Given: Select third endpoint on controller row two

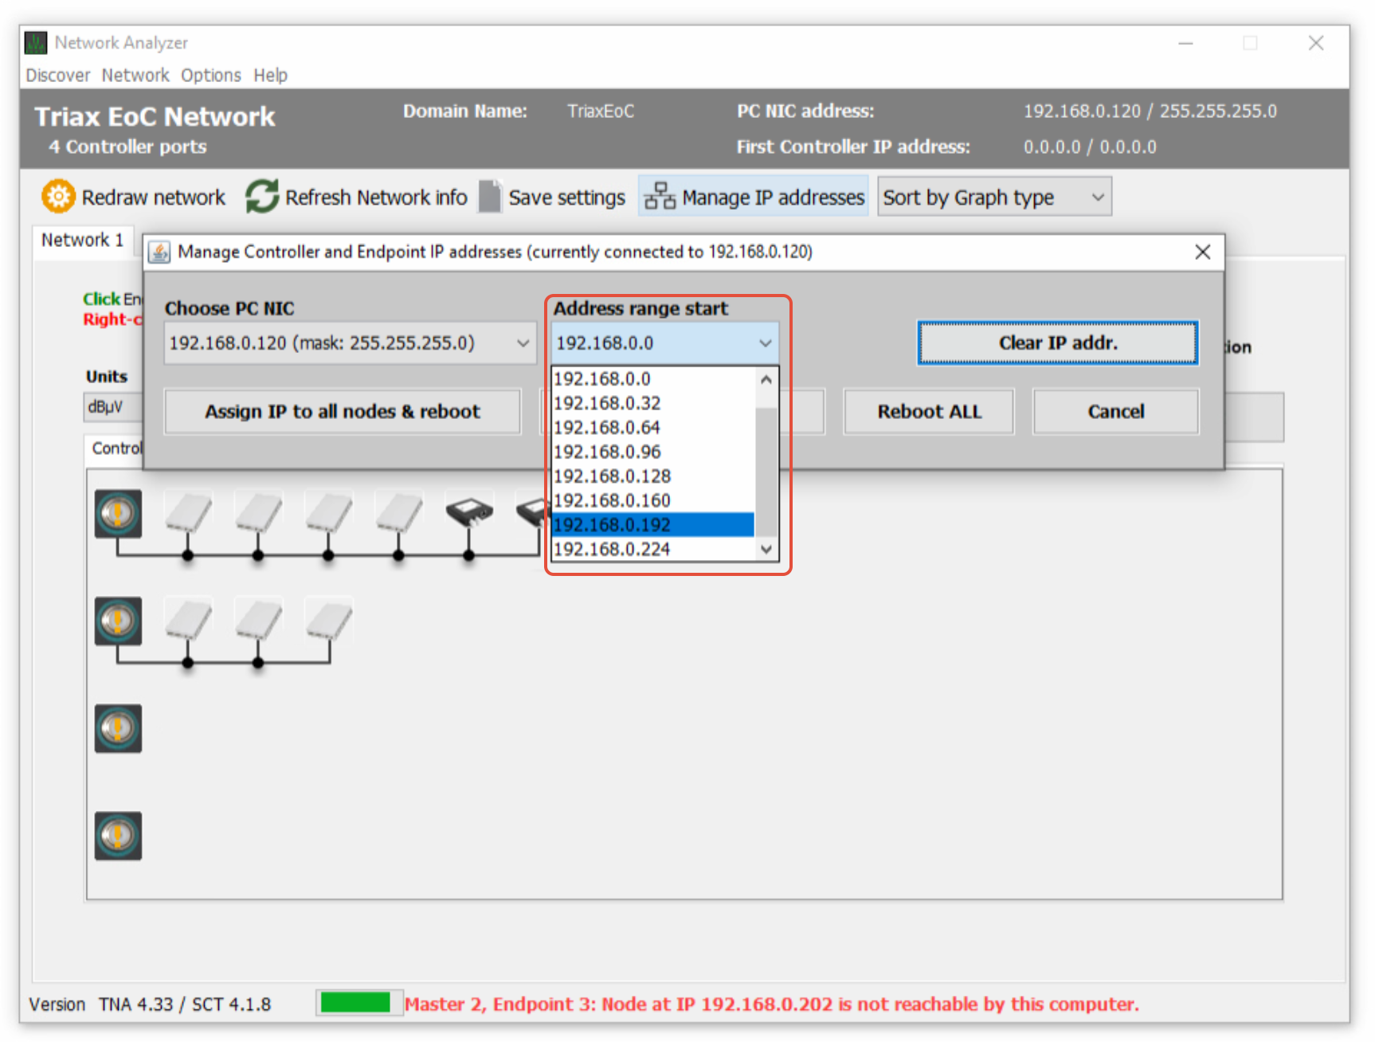Looking at the screenshot, I should point(328,620).
